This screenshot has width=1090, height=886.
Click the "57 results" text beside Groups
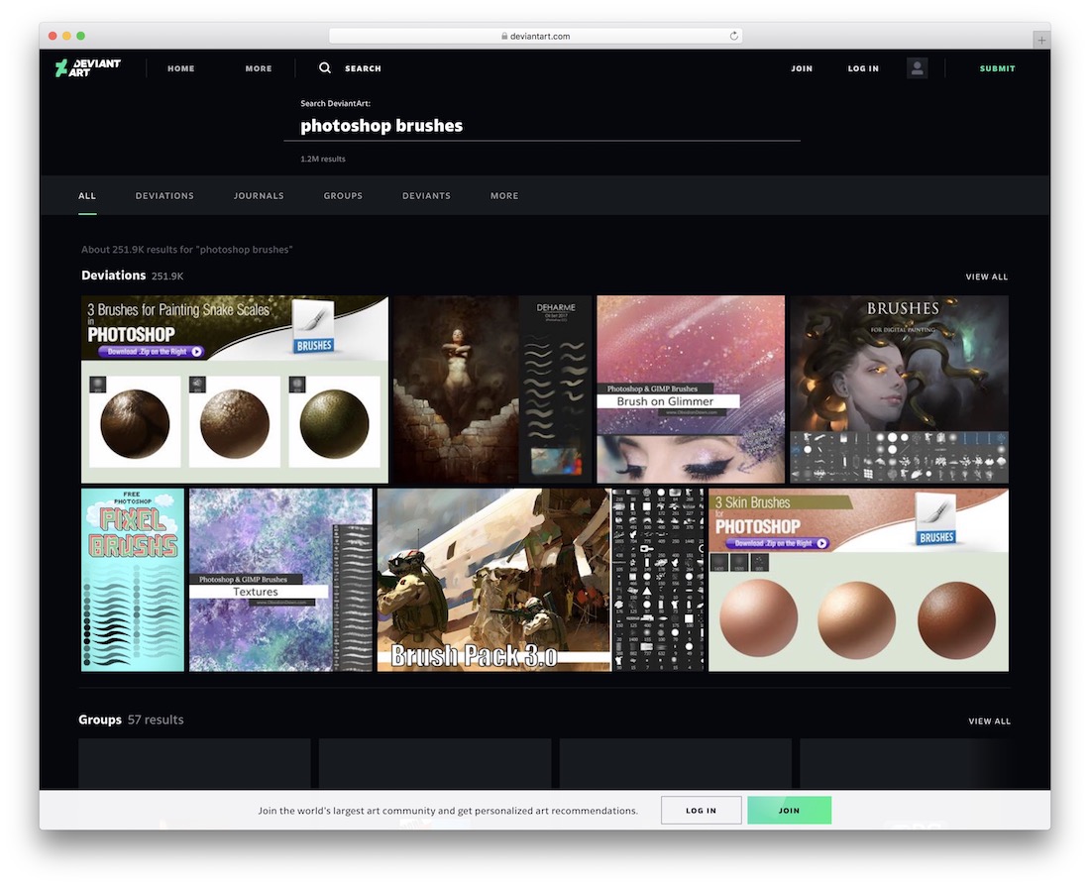[156, 720]
